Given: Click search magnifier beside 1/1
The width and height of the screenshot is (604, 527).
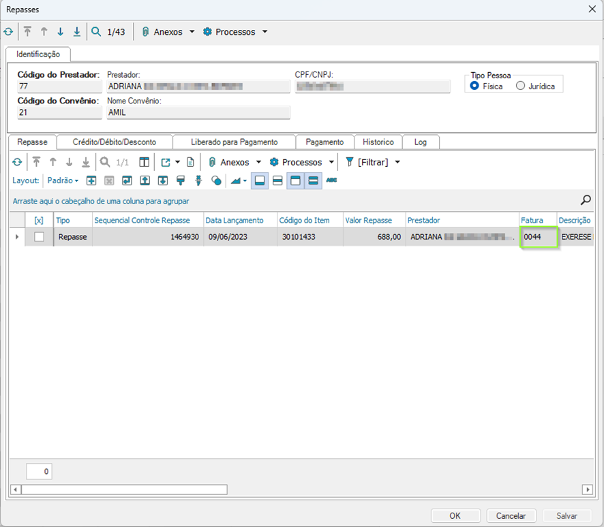Looking at the screenshot, I should point(105,162).
